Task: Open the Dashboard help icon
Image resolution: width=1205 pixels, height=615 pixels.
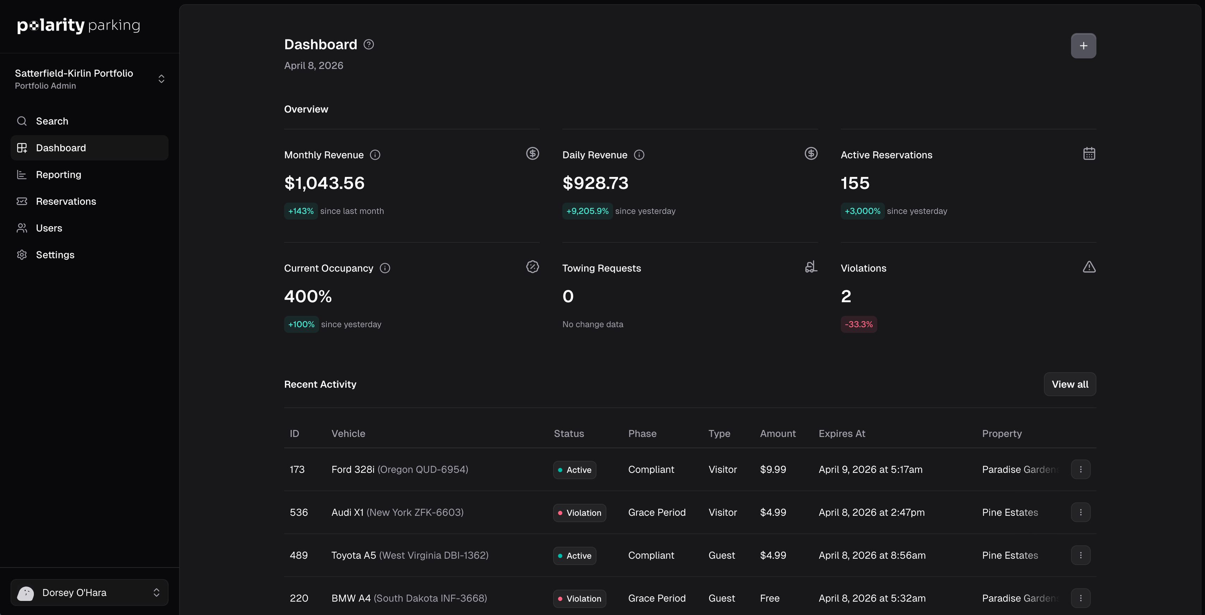Action: pos(369,44)
